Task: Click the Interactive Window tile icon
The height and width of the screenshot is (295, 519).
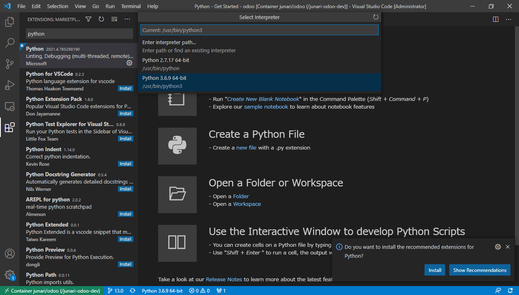Action: tap(177, 243)
